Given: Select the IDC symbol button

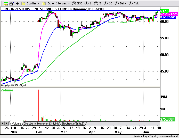Looking at the screenshot, I should 77,3.
